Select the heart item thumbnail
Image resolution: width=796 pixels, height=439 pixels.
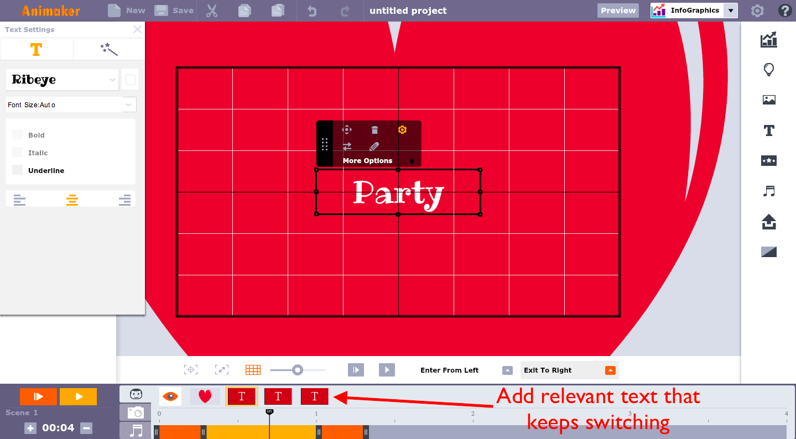point(205,396)
